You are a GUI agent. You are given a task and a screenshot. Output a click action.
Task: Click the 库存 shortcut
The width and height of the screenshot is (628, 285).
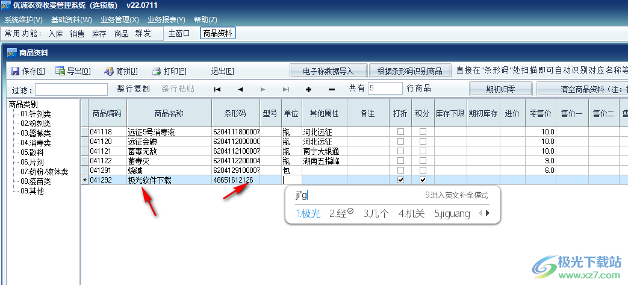click(99, 34)
